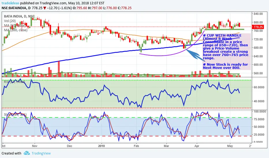Open the tradeiideas author link

point(10,3)
